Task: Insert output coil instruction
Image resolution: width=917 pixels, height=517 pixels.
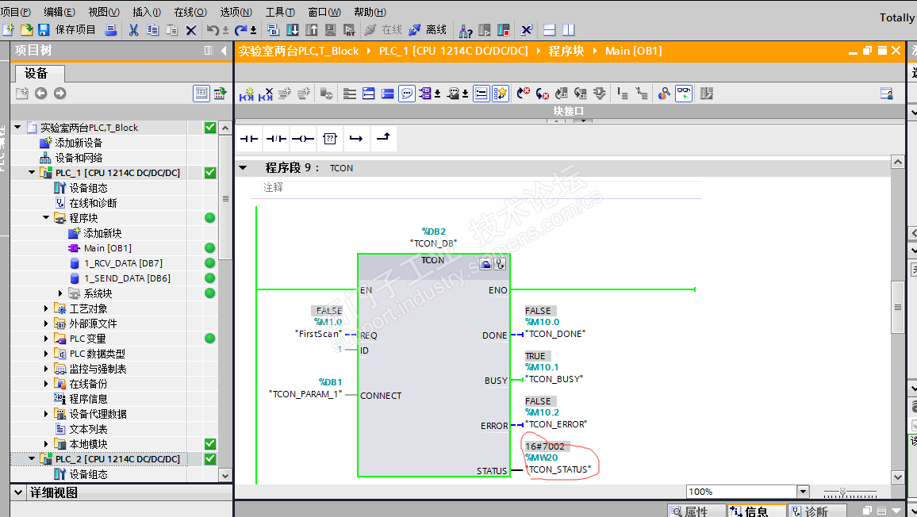Action: pyautogui.click(x=303, y=139)
